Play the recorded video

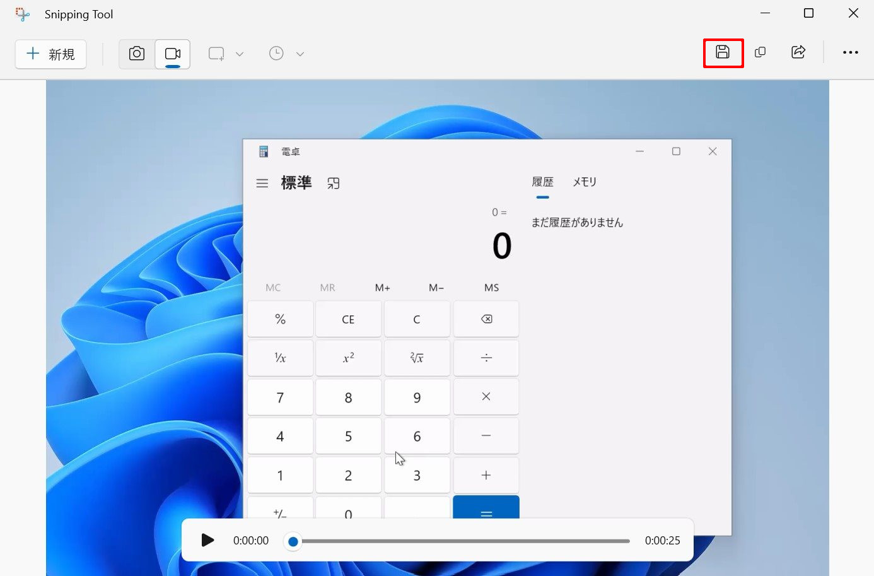207,540
